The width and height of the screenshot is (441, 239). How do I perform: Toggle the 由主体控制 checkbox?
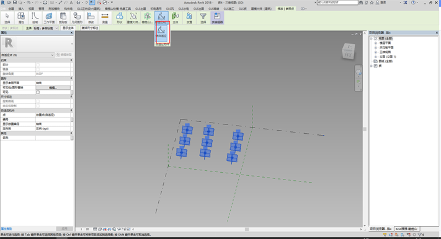click(x=38, y=106)
